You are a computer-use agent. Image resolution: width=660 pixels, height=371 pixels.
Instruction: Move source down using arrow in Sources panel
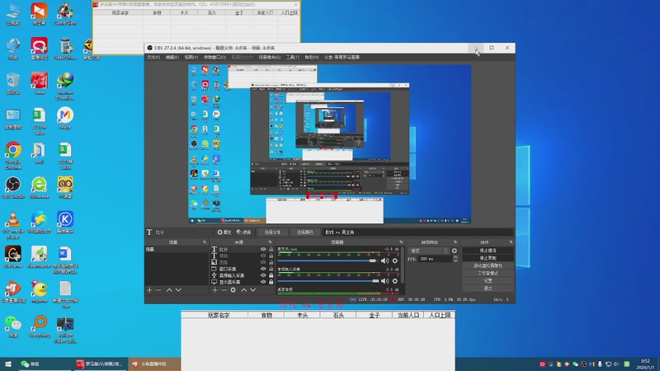253,290
